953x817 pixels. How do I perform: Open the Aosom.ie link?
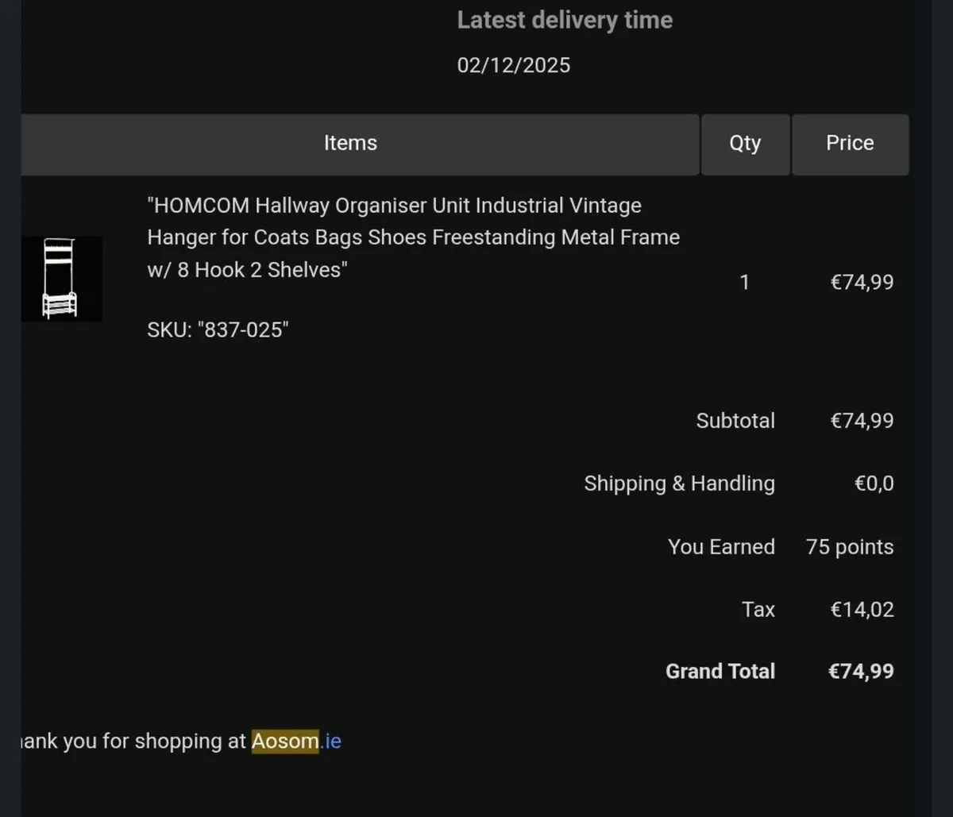[x=296, y=741]
